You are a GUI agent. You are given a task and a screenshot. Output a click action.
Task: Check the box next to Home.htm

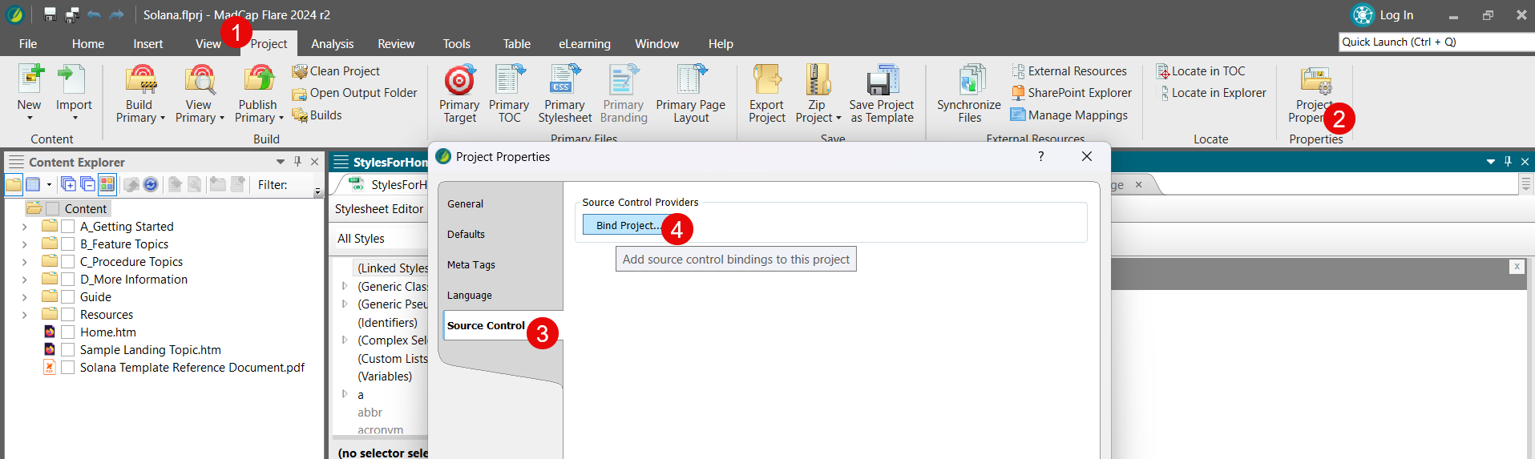(x=68, y=332)
